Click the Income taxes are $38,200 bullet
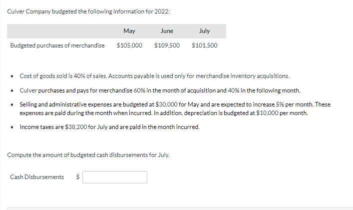 [110, 127]
